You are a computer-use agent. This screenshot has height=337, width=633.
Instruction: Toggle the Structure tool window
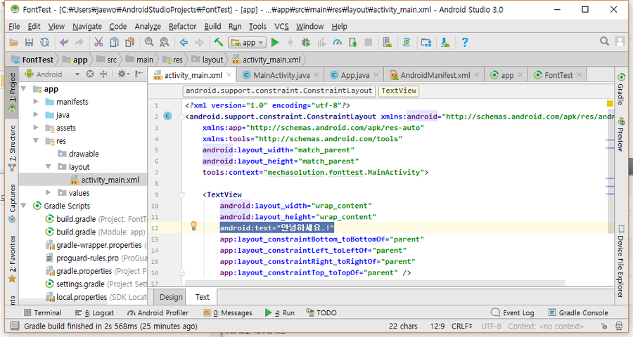pyautogui.click(x=13, y=148)
